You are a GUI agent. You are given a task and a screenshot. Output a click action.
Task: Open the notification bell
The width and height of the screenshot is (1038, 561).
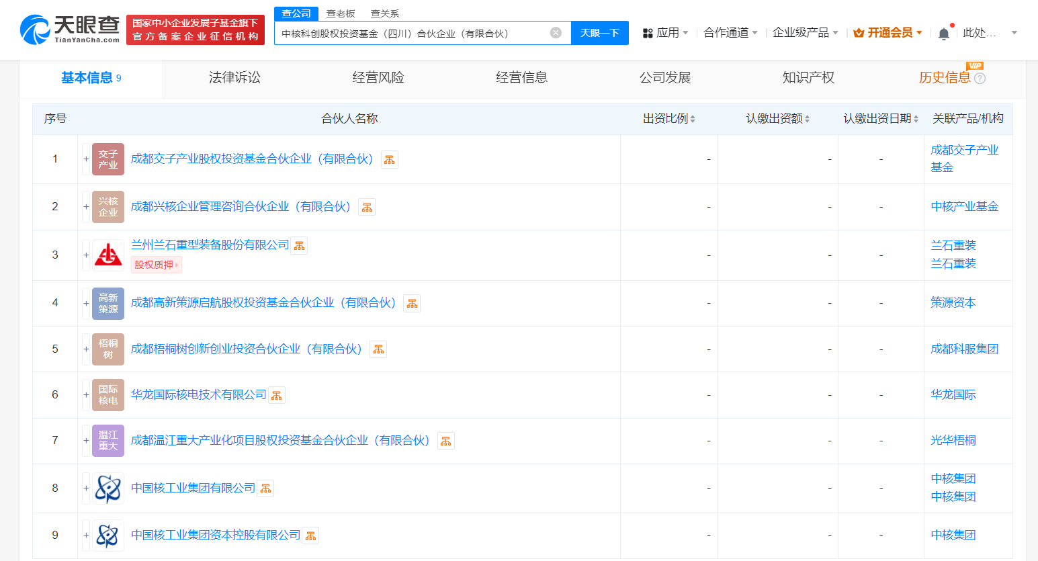943,34
